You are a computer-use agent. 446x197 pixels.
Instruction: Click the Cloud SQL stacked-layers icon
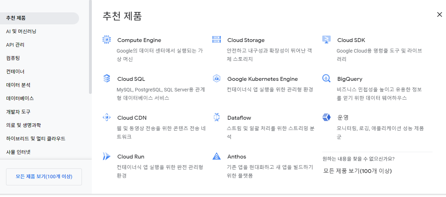click(106, 78)
